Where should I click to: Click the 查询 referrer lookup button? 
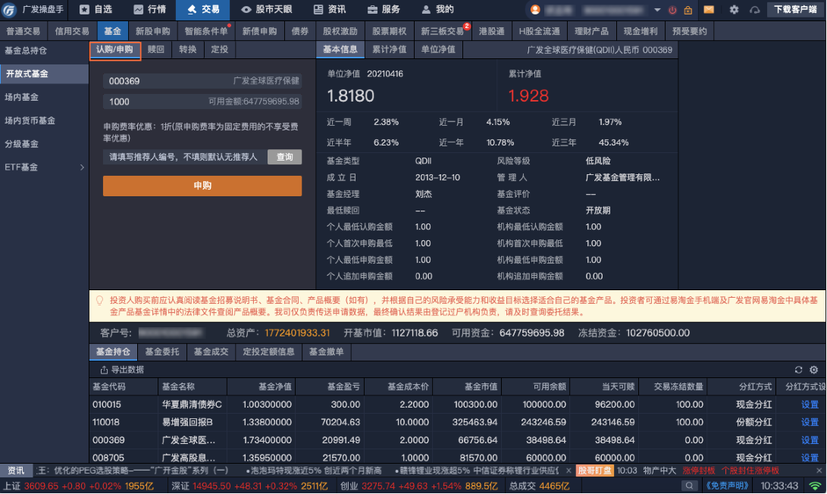[284, 157]
